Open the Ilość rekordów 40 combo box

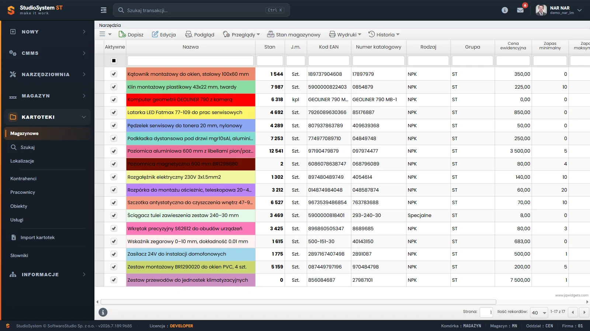[539, 312]
